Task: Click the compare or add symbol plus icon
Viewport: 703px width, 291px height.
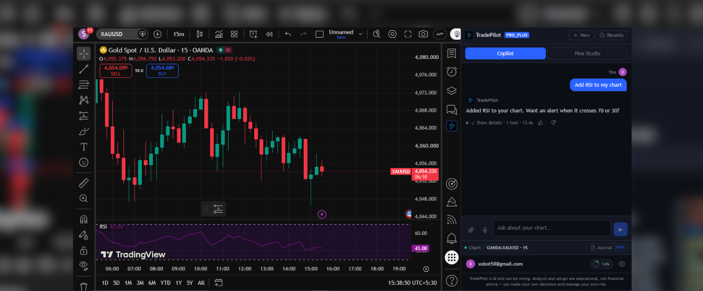Action: click(x=158, y=34)
